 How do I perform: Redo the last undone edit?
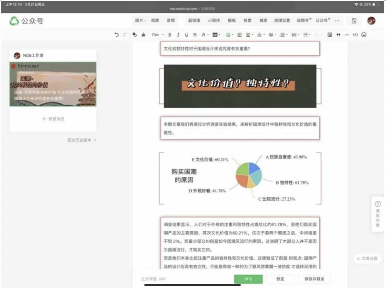coord(125,35)
